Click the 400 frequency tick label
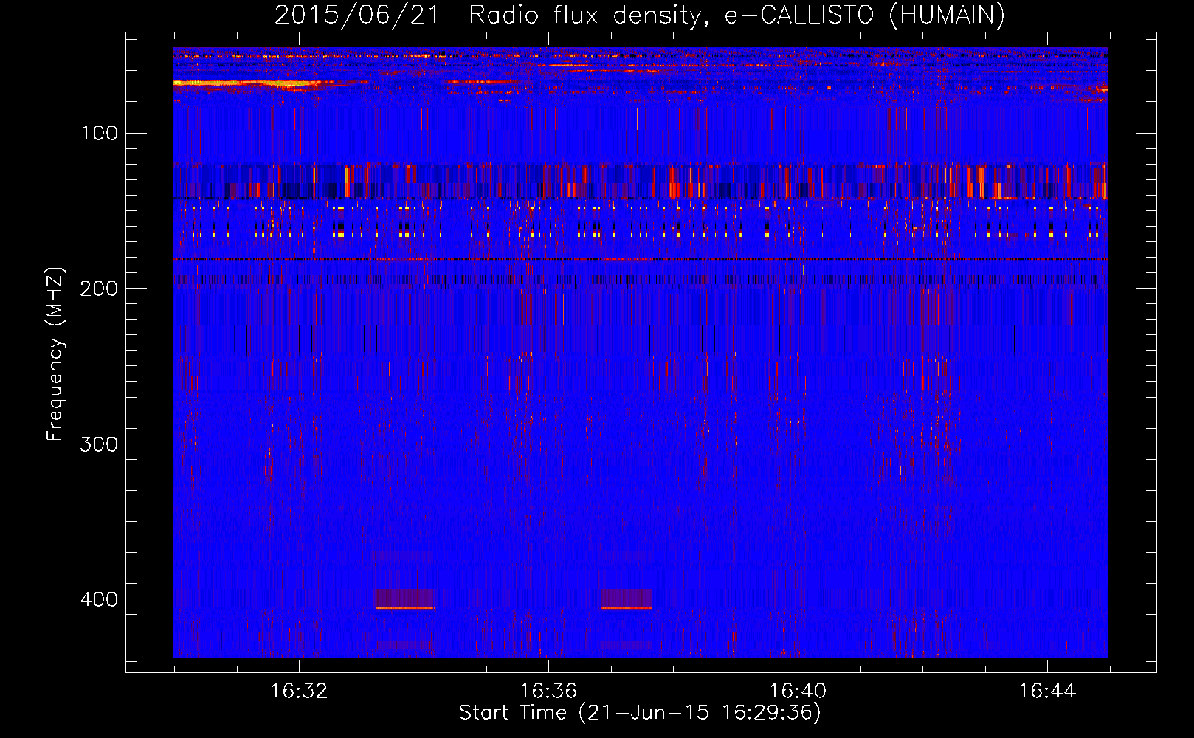Viewport: 1194px width, 738px height. point(100,599)
